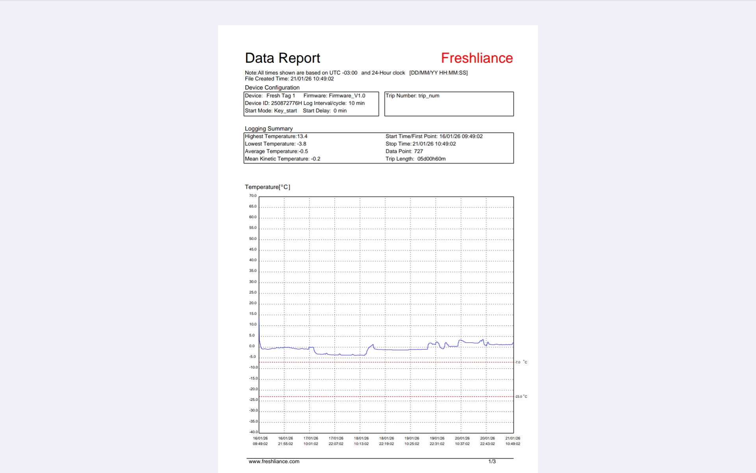The height and width of the screenshot is (473, 756).
Task: Click the Trip Length 05d00h60m text
Action: (415, 159)
